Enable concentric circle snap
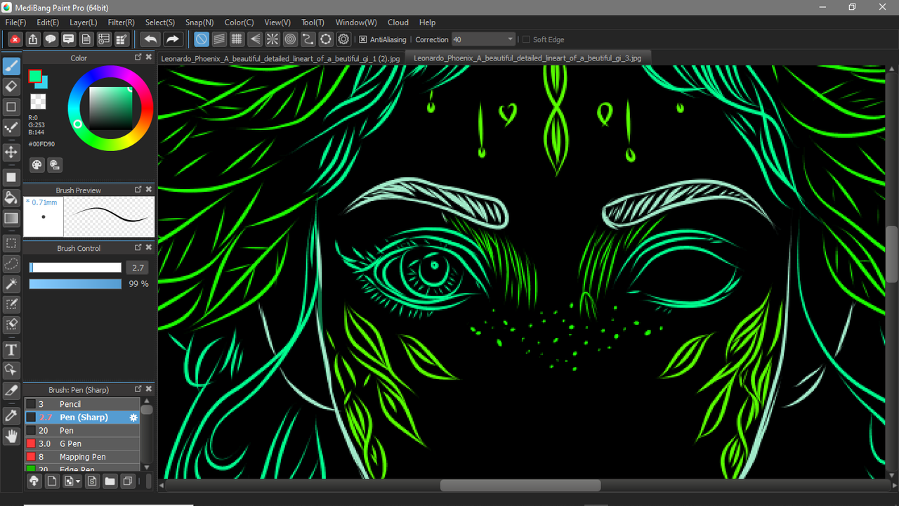The height and width of the screenshot is (506, 899). [x=290, y=39]
